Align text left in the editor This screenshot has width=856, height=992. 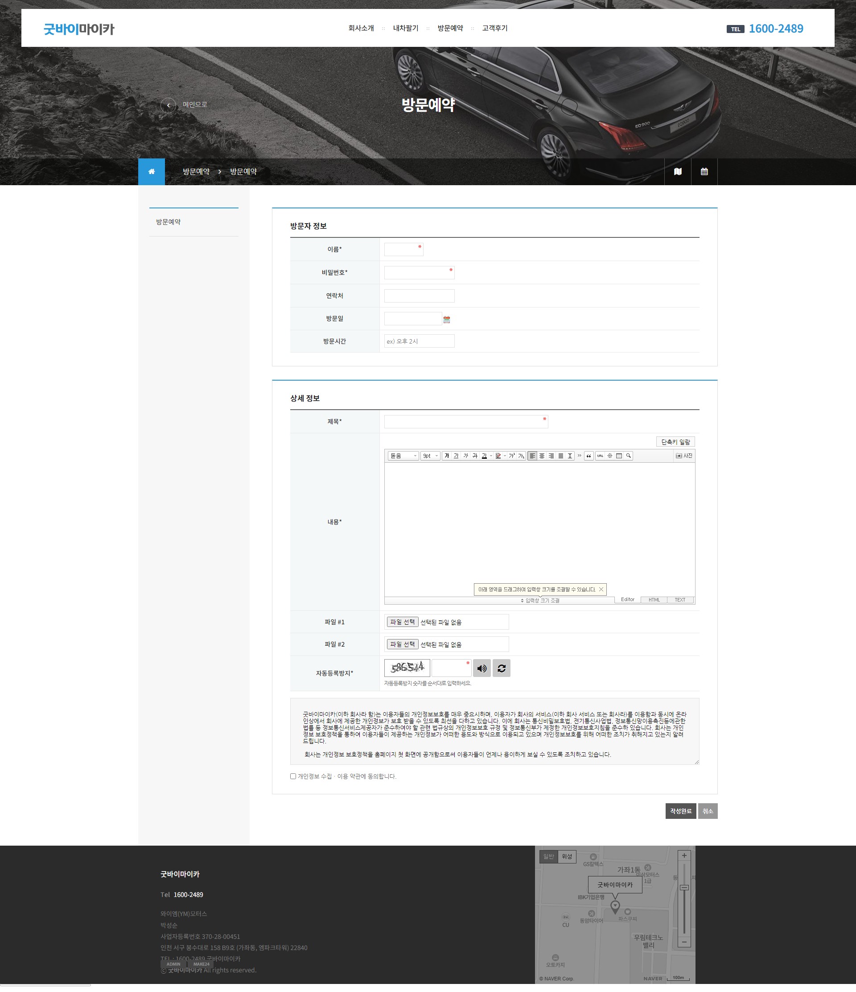pyautogui.click(x=532, y=456)
